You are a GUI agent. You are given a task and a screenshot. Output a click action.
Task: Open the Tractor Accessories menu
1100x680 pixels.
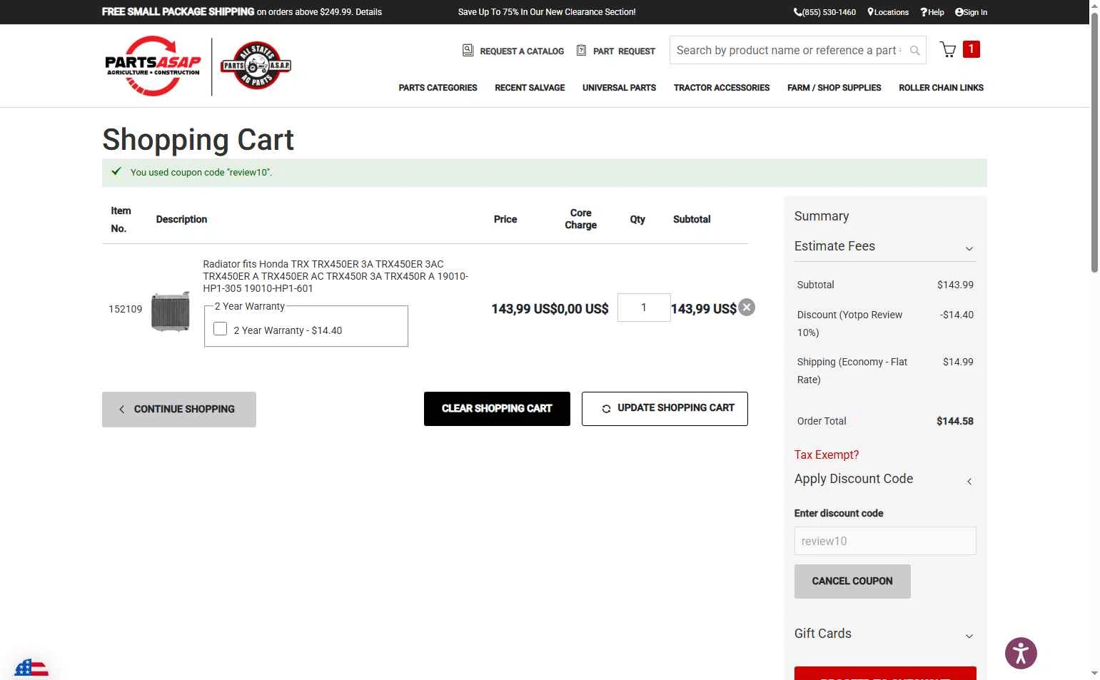click(x=722, y=88)
